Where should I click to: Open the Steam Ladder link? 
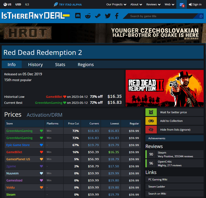tap(175, 187)
